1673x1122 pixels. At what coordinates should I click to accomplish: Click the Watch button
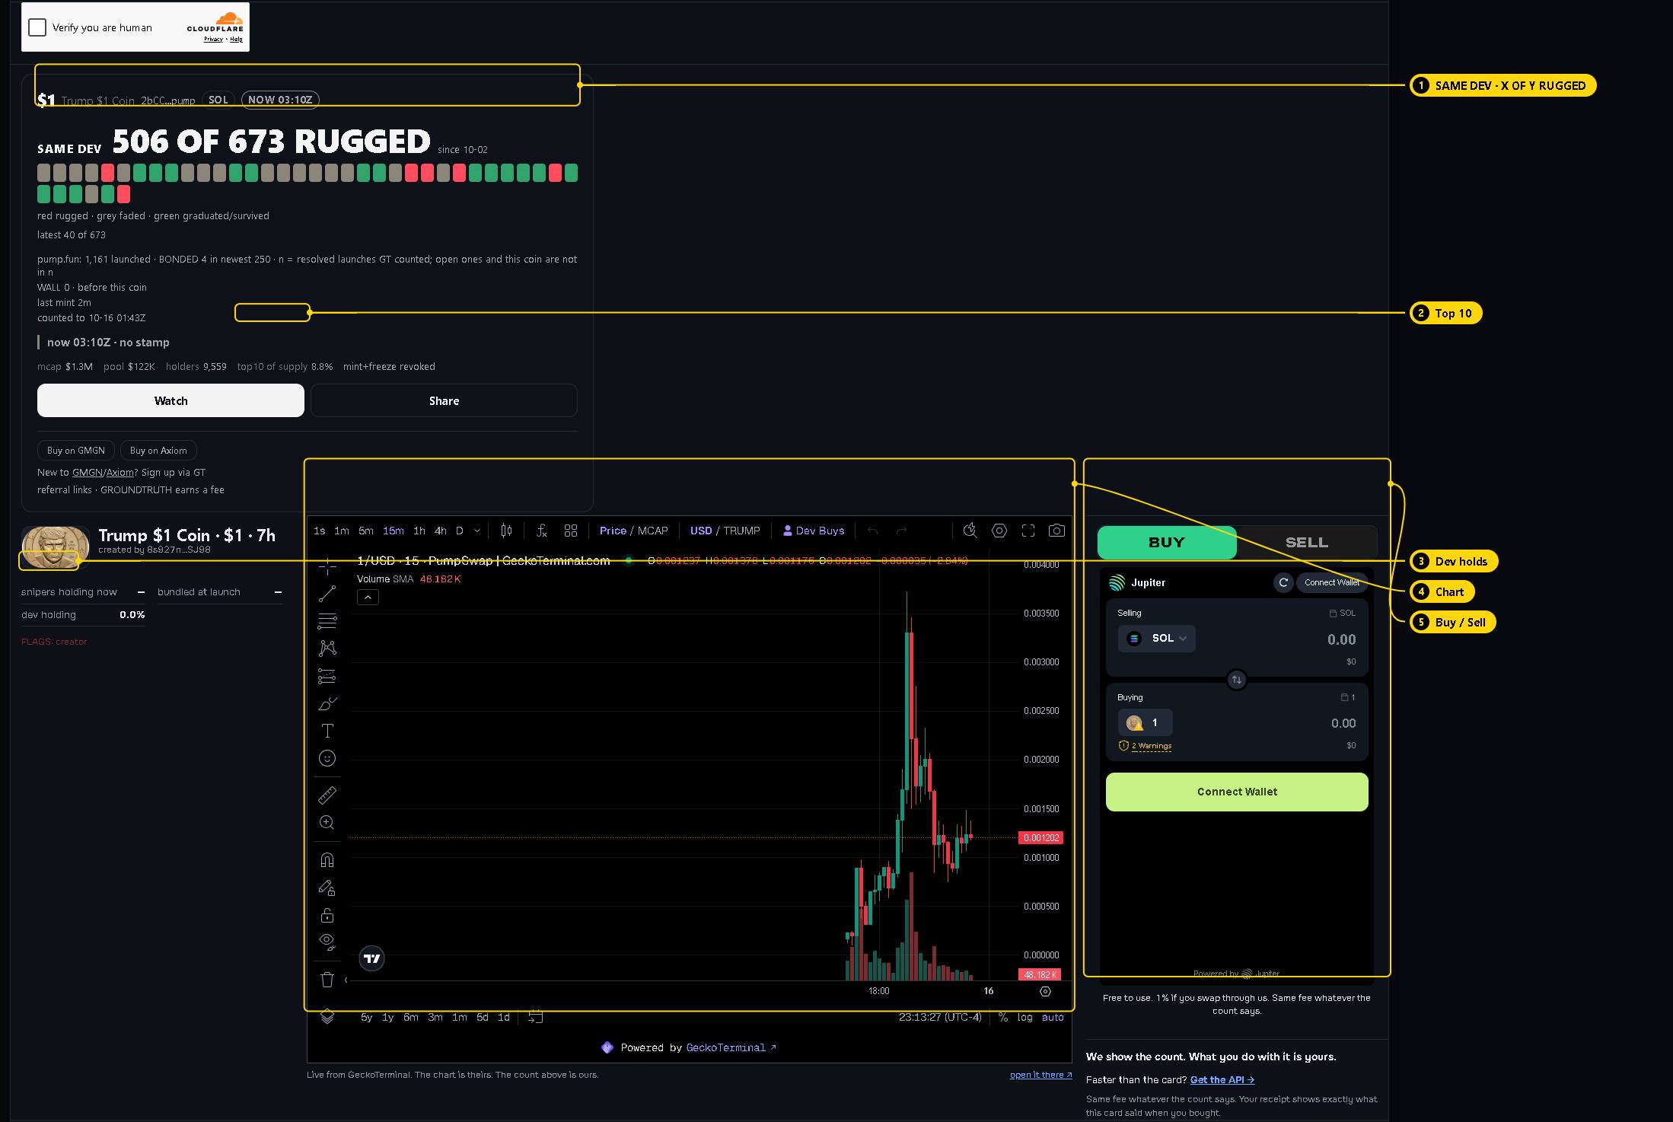coord(170,400)
